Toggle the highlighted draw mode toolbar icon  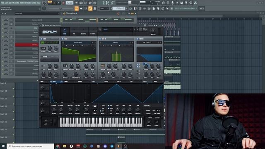(77, 8)
